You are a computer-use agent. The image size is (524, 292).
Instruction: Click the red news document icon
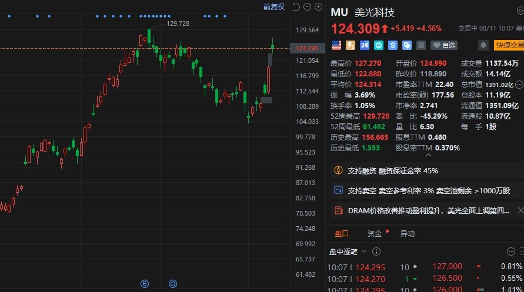point(338,210)
